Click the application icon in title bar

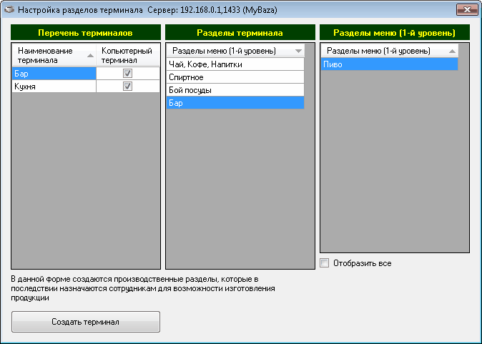(x=9, y=11)
